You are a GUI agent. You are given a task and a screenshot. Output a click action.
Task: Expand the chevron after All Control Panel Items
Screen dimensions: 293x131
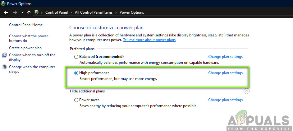117,12
